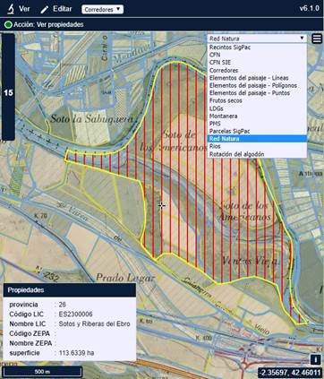This screenshot has width=324, height=379.
Task: Click the Ver mode label
Action: (x=24, y=9)
